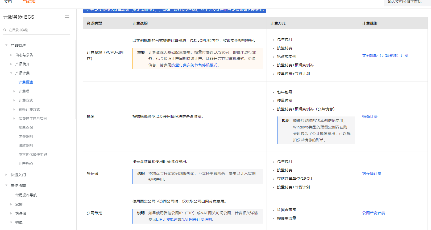Image resolution: width=431 pixels, height=230 pixels.
Task: Expand the 计费项 tree arrow
Action: pos(14,91)
